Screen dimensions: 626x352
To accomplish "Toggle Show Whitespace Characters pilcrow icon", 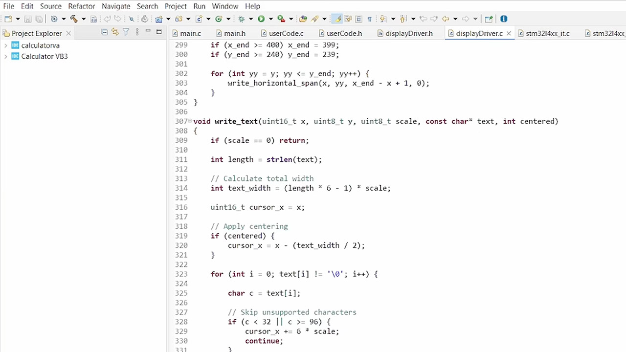I will tap(370, 19).
